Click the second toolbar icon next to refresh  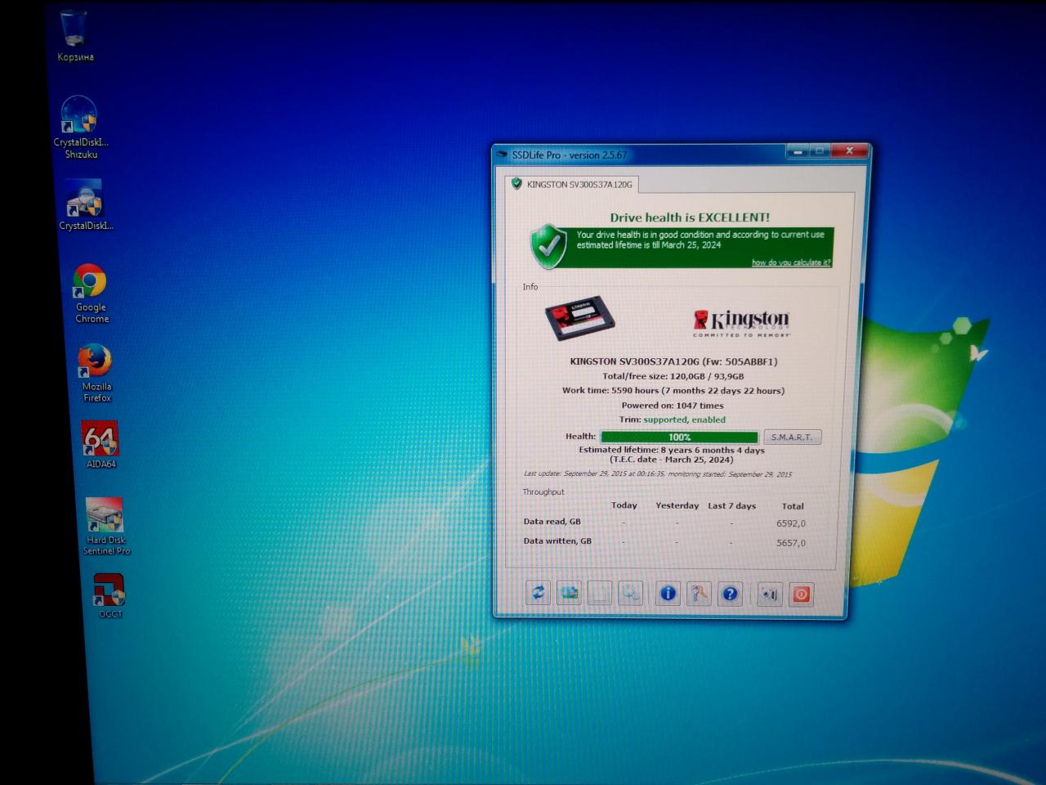[569, 593]
